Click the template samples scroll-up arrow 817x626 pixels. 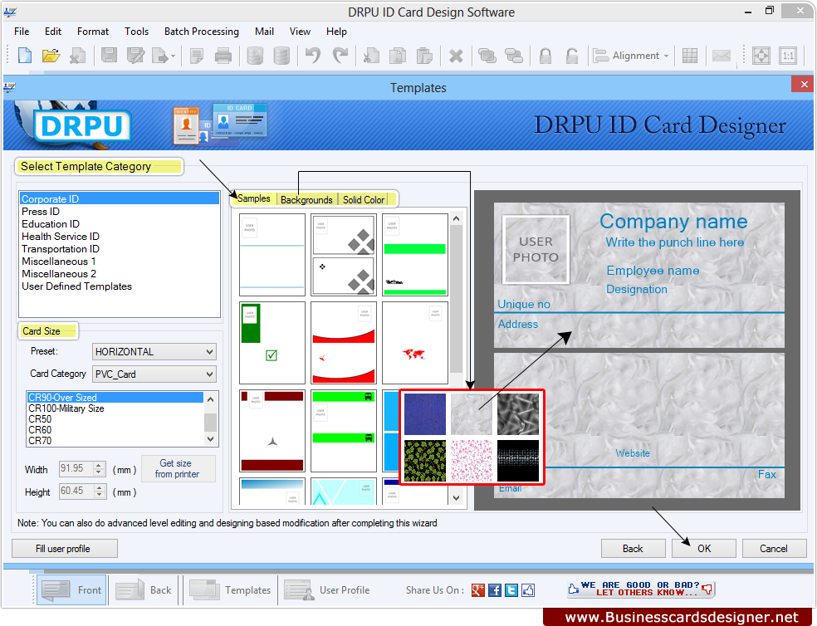[456, 219]
